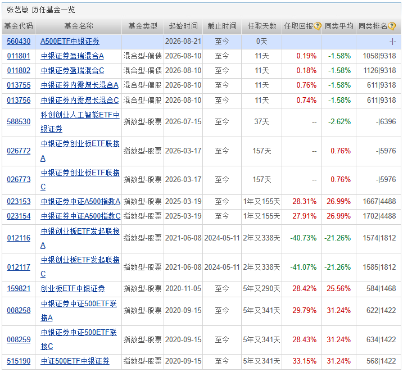Screen dimensions: 403x372
Task: Select the 27.91% return for 023154
Action: (x=304, y=216)
